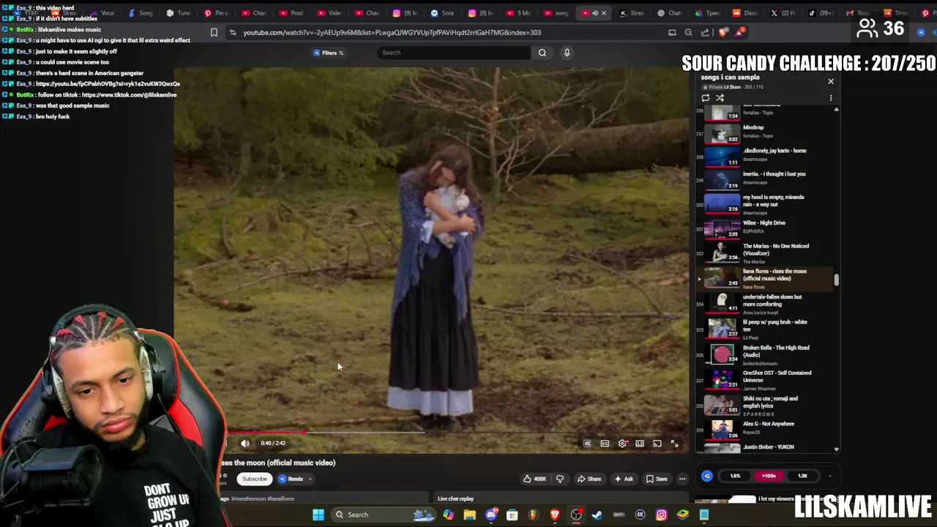The image size is (937, 527).
Task: Start voice search with the microphone
Action: tap(567, 53)
